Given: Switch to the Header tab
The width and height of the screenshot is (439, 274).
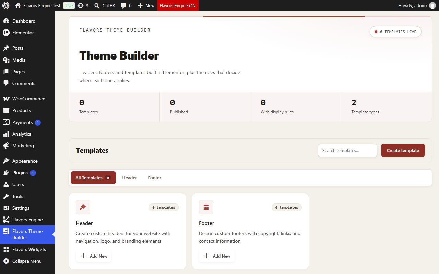Looking at the screenshot, I should 130,178.
